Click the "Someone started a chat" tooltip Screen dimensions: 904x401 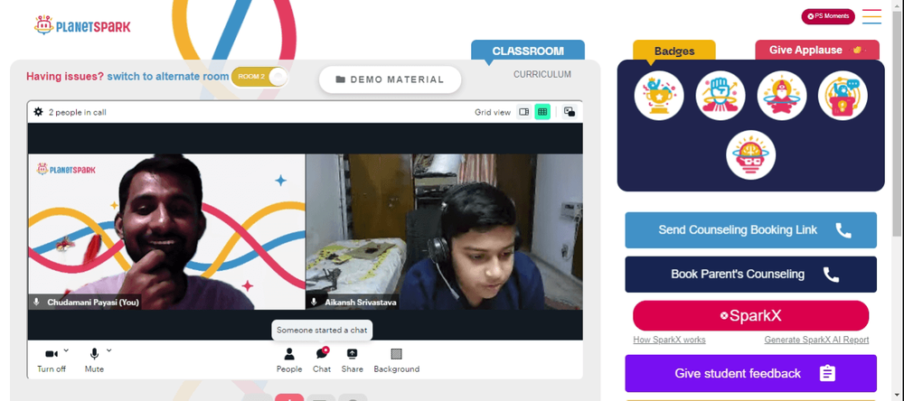tap(323, 331)
